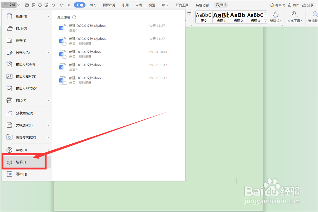Viewport: 318px width, 212px height.
Task: Open the 页面布局 tab
Action: point(109,5)
